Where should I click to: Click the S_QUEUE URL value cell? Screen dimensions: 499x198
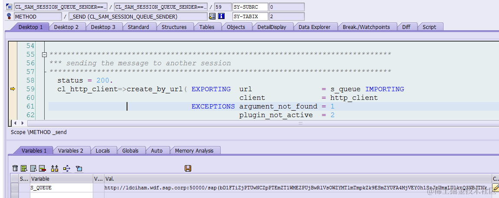tap(297, 188)
